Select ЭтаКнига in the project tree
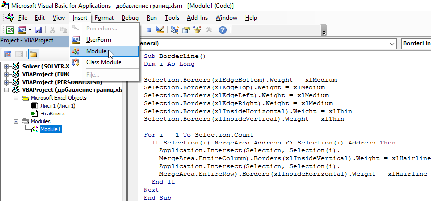 coord(52,113)
